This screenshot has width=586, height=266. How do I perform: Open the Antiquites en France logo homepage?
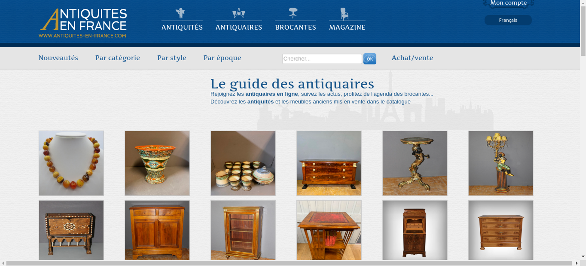pos(83,23)
